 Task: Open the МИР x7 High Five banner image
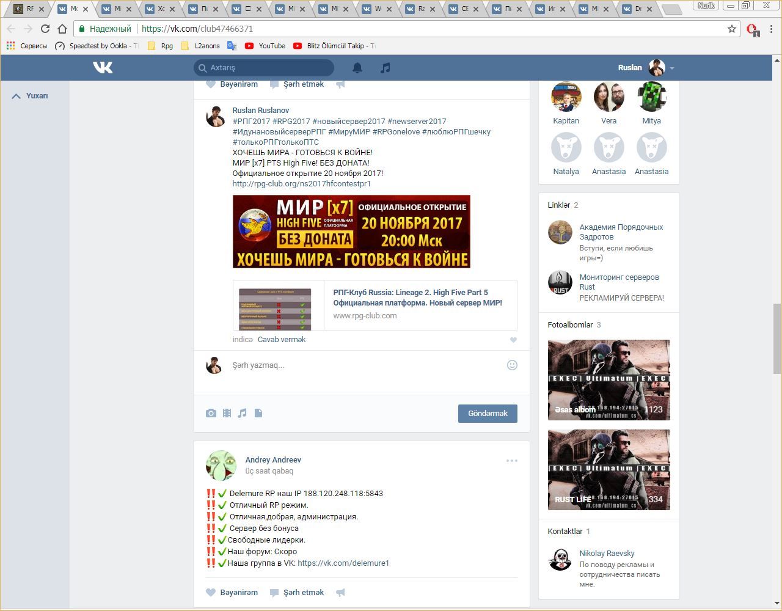(351, 232)
